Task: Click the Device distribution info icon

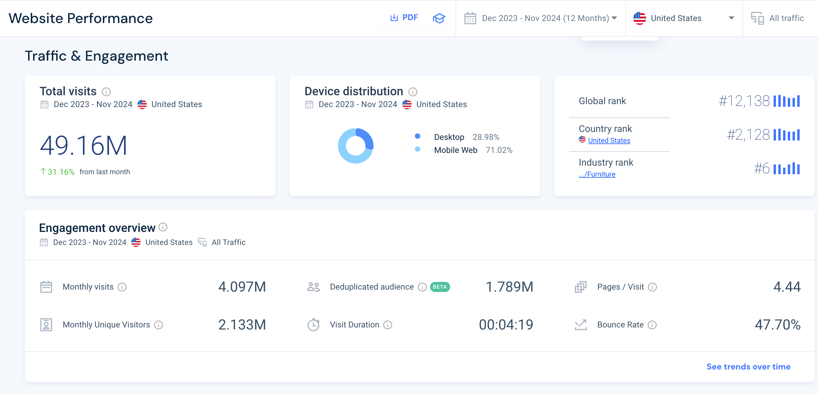Action: coord(413,92)
